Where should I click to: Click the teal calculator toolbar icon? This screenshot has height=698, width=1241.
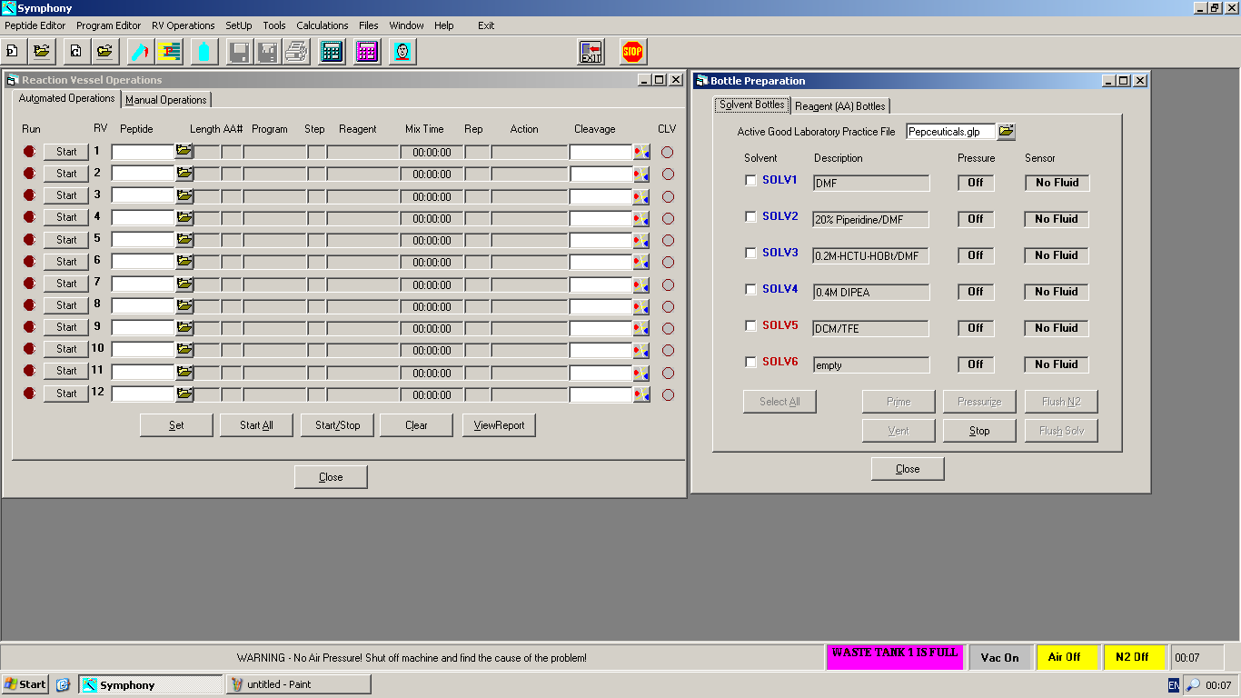pos(331,52)
